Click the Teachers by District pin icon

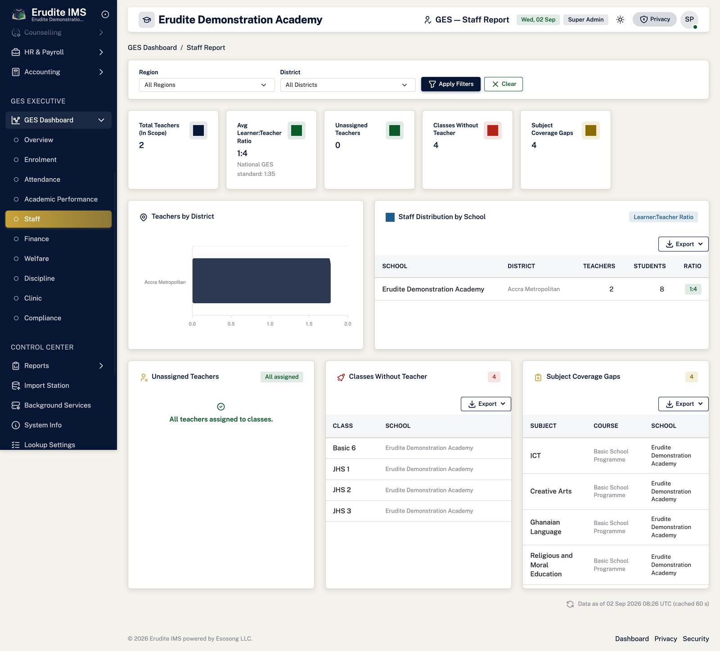click(144, 217)
